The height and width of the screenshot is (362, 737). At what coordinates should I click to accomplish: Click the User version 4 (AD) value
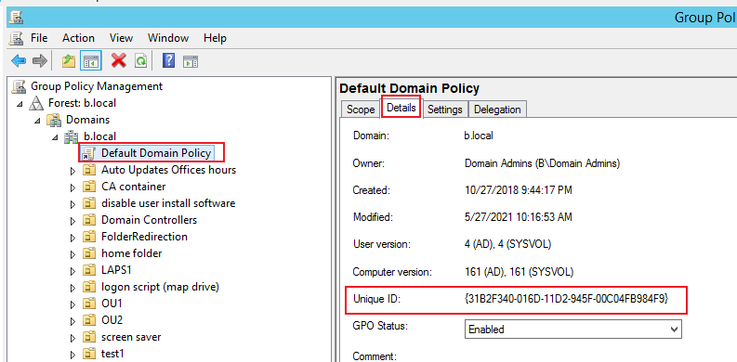point(507,245)
